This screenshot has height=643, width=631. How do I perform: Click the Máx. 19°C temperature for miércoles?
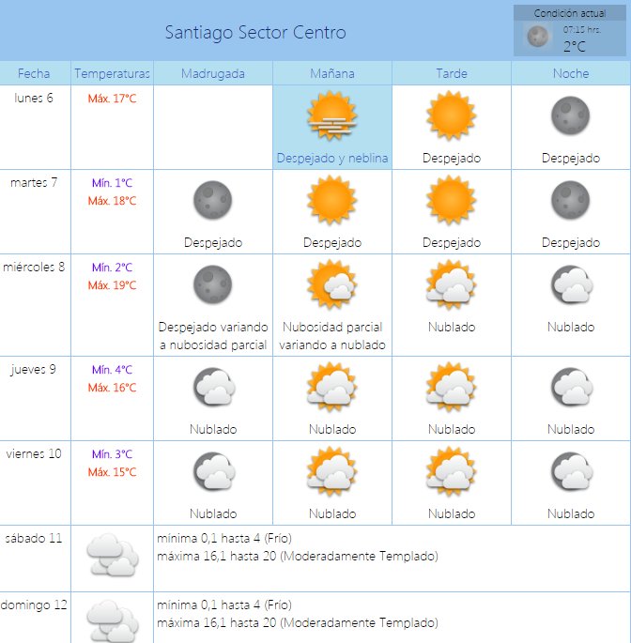pyautogui.click(x=113, y=285)
